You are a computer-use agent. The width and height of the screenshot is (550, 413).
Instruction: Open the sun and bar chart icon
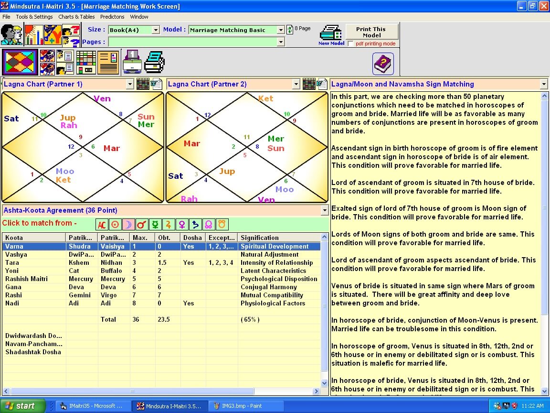point(34,34)
